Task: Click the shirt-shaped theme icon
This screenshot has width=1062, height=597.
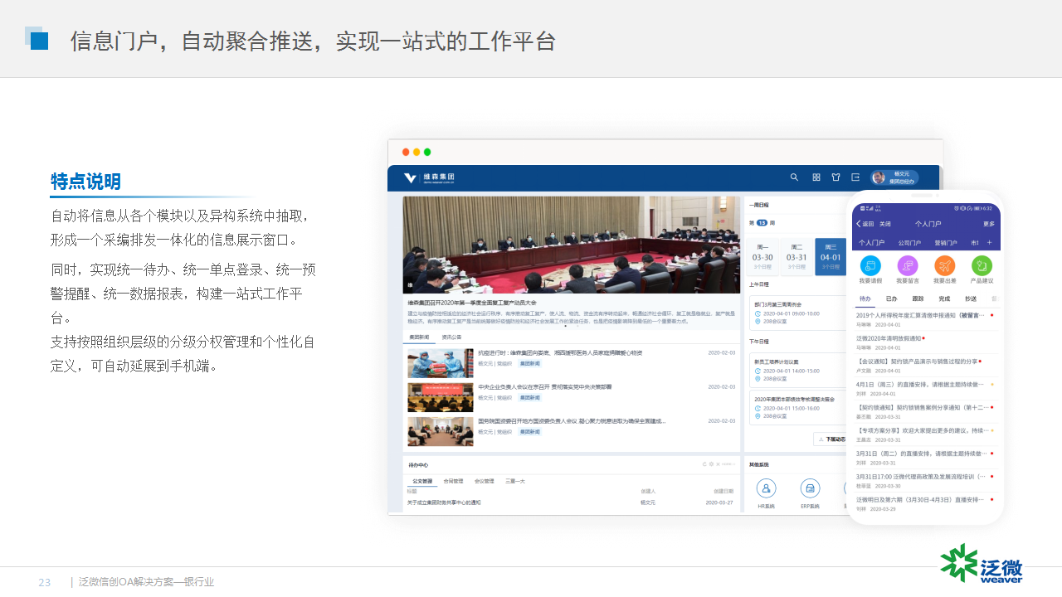Action: tap(835, 177)
